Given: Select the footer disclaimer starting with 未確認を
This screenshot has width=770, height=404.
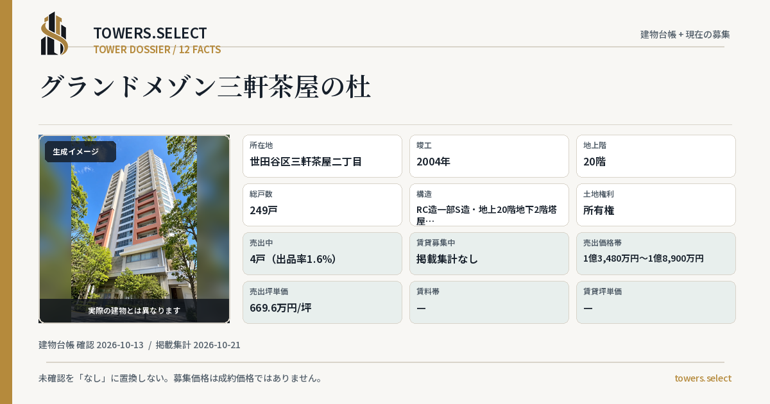Looking at the screenshot, I should tap(180, 378).
